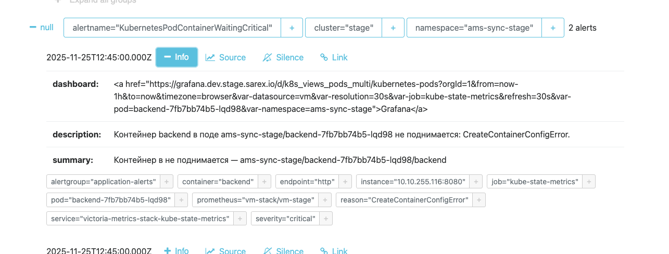Add instance label to filter
Screen dimensions: 669x254
tap(475, 182)
